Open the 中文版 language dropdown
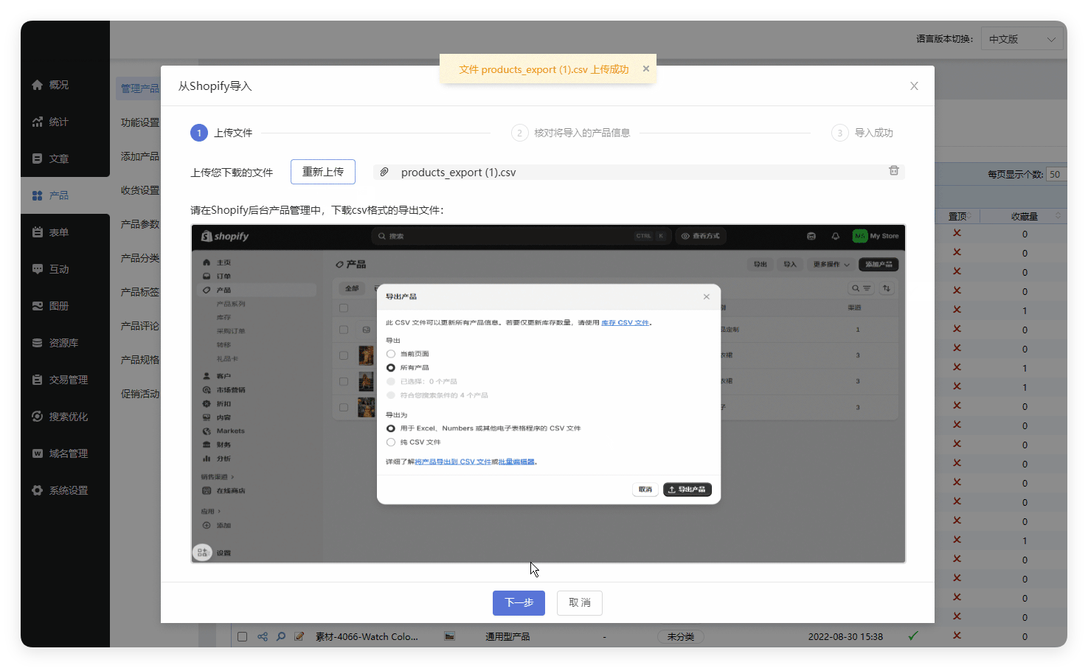 coord(1022,39)
